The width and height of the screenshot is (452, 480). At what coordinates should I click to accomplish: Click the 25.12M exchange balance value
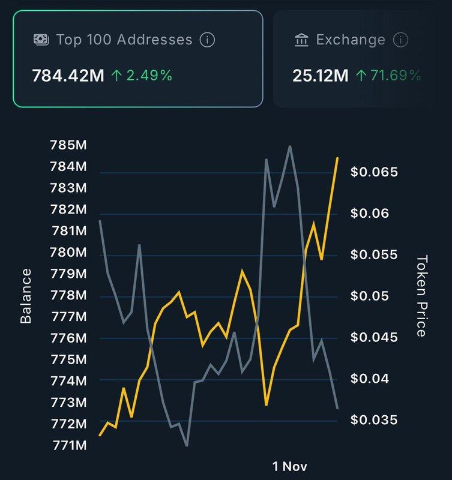point(319,76)
